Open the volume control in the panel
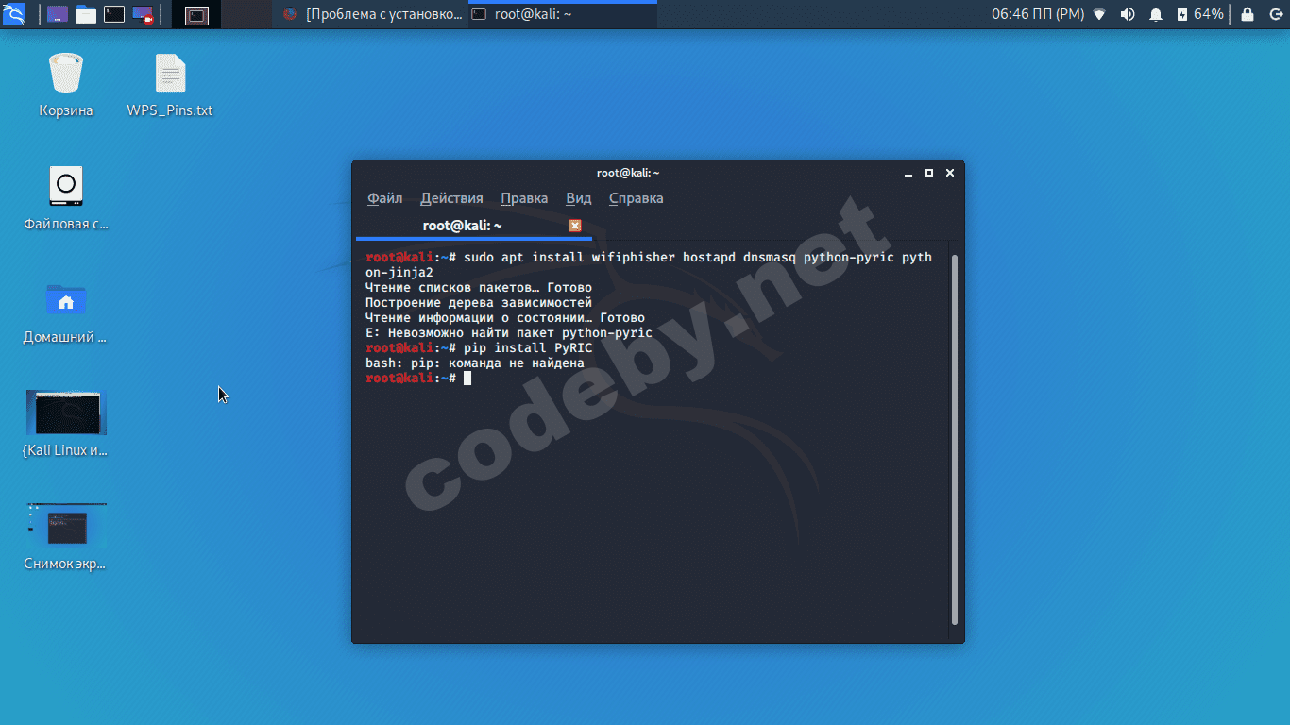Image resolution: width=1290 pixels, height=725 pixels. (x=1128, y=14)
